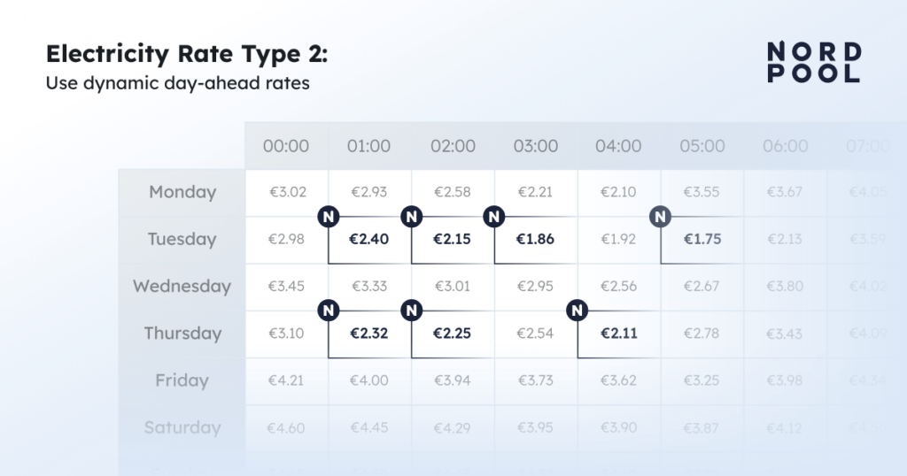
Task: Choose the Monday row label
Action: click(182, 192)
